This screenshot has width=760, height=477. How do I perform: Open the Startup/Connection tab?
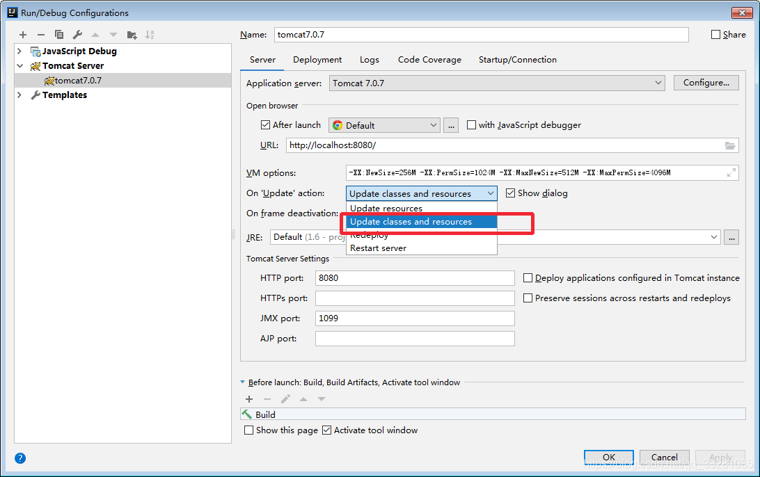tap(518, 60)
